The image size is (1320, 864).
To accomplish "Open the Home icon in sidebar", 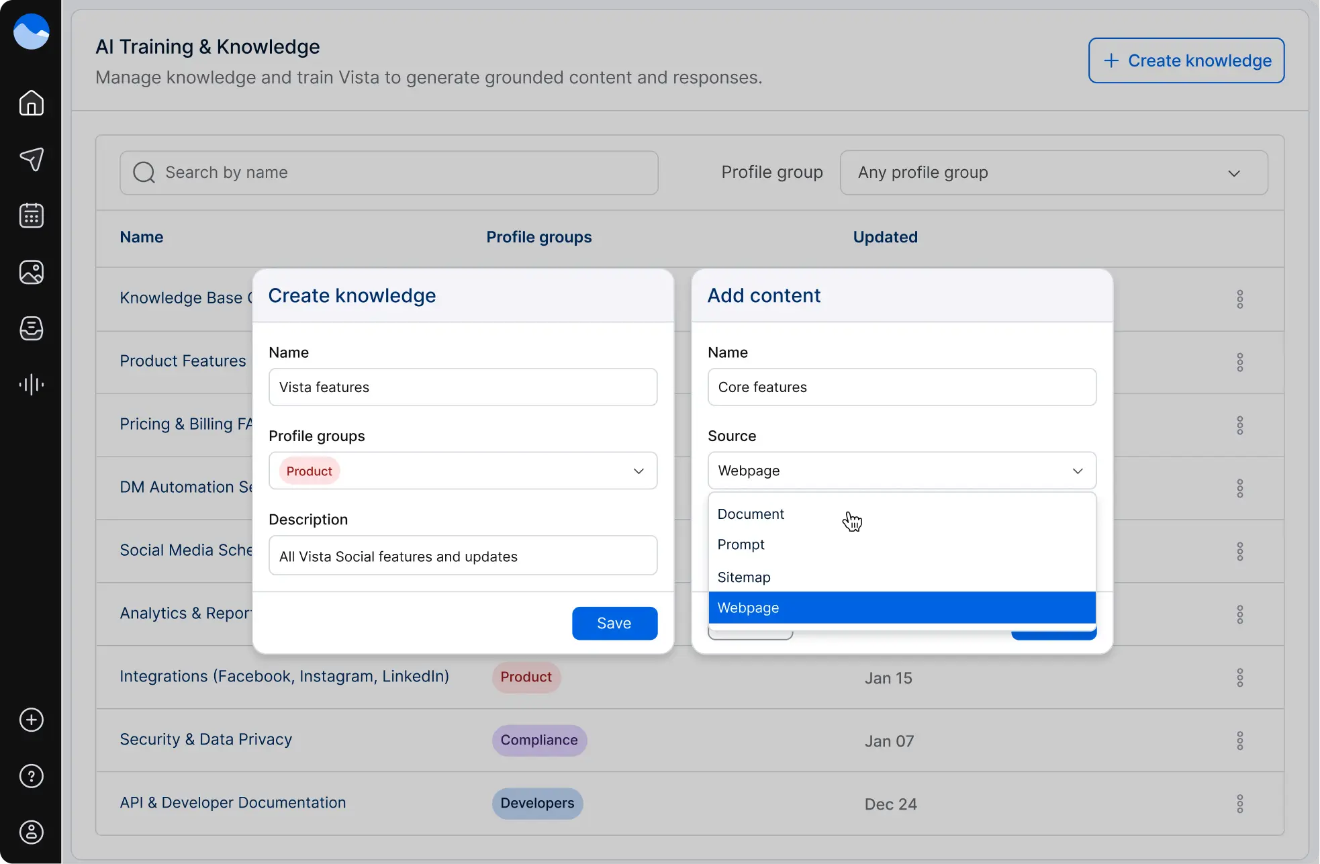I will tap(32, 103).
